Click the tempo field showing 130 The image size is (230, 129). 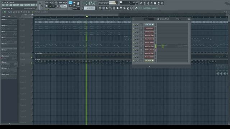point(64,6)
